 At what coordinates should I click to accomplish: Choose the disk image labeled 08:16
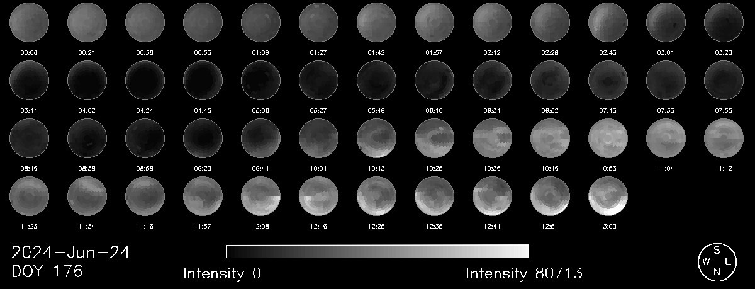[x=29, y=139]
